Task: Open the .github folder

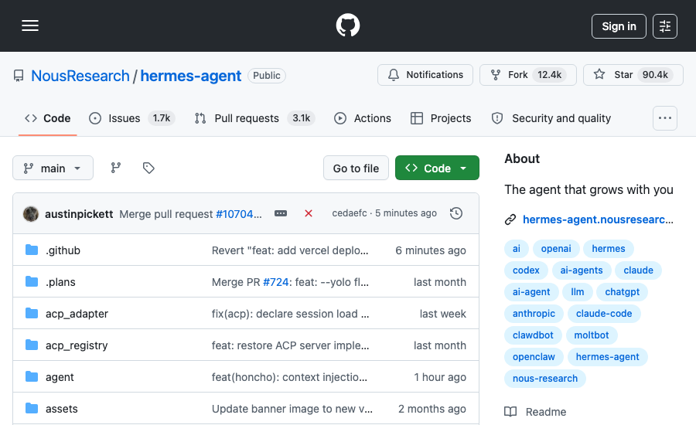Action: [63, 250]
